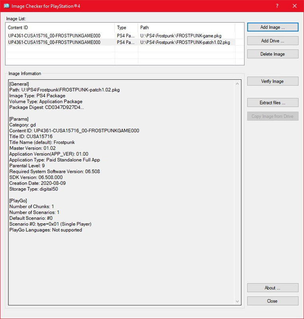Click the Type cell of the FROSTPUNK-game.pkg row

coord(126,36)
